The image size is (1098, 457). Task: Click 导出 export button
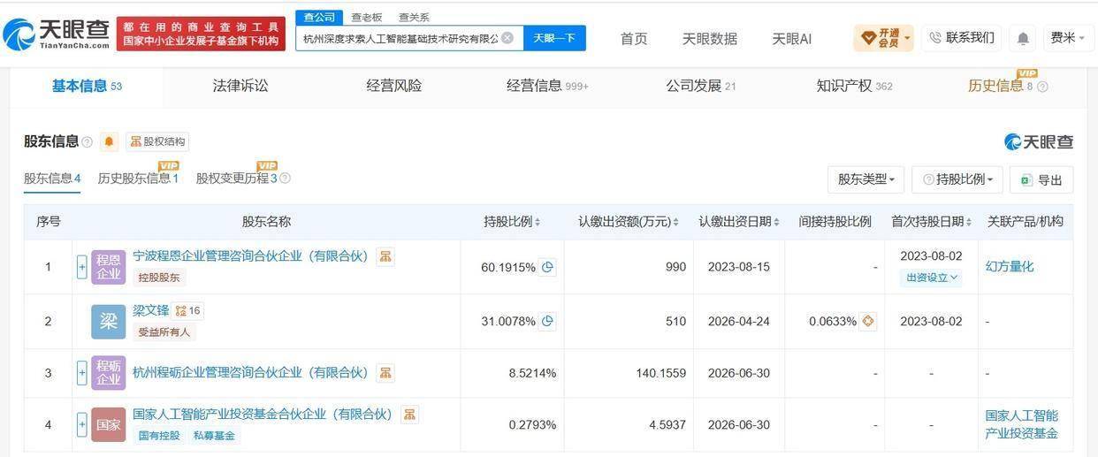pyautogui.click(x=1041, y=179)
